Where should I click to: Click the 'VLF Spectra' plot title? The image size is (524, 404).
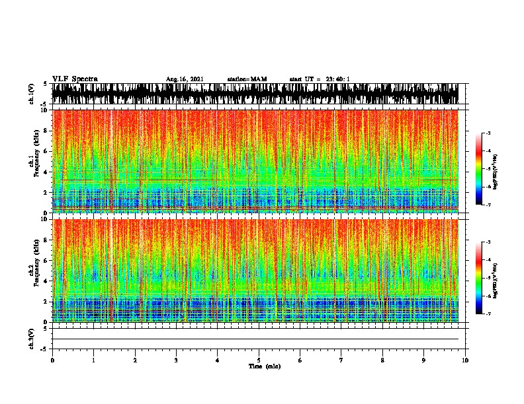[75, 79]
